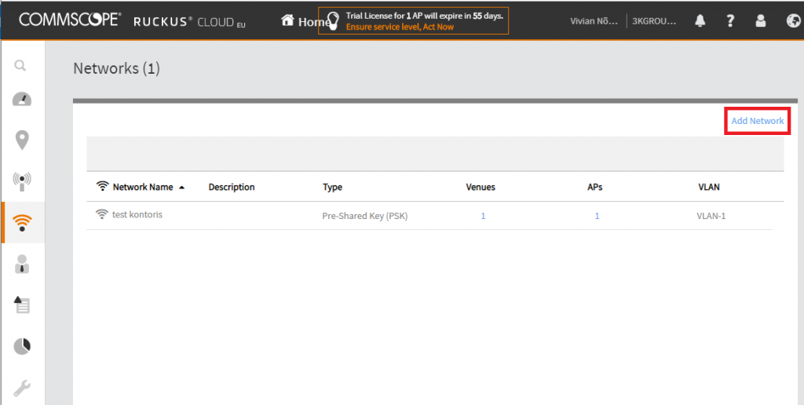Open the Users person icon in sidebar
Image resolution: width=804 pixels, height=405 pixels.
click(x=22, y=265)
